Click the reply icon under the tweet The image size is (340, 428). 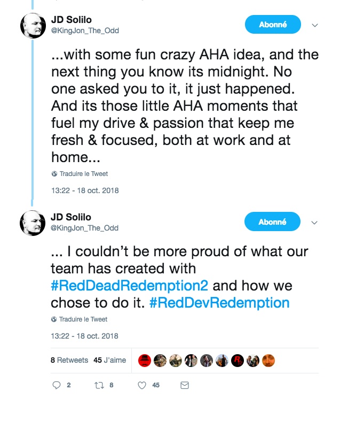(57, 385)
